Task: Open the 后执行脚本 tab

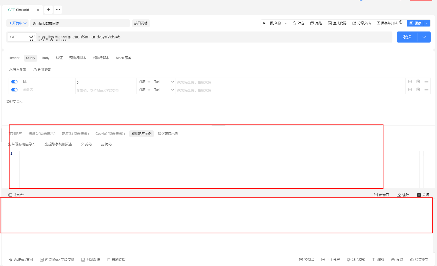Action: coord(101,58)
